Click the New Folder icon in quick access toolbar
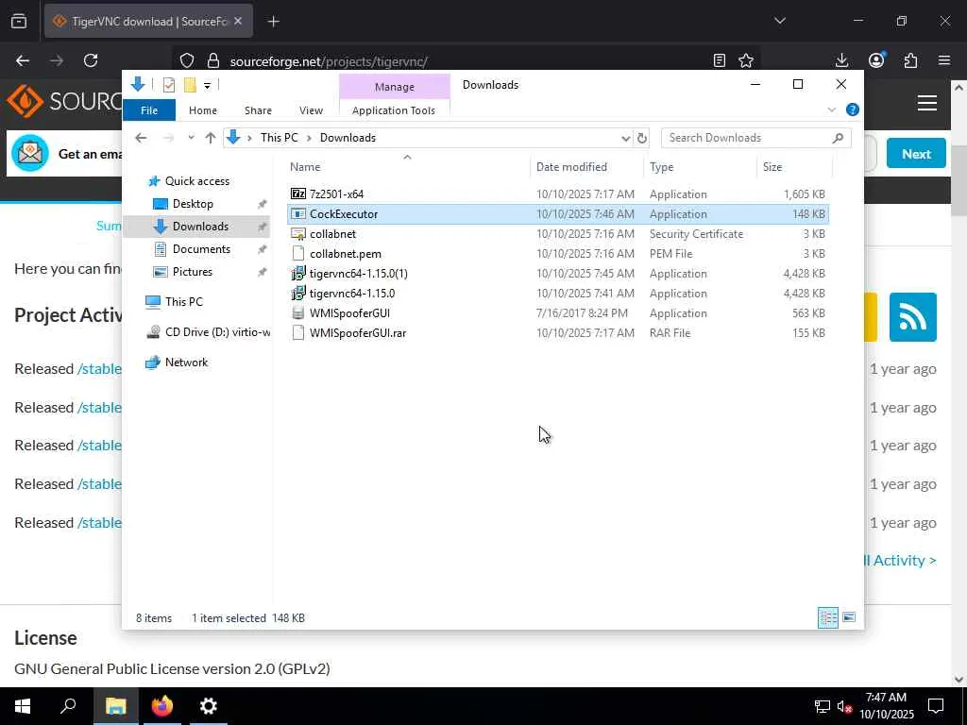This screenshot has width=967, height=725. 190,85
